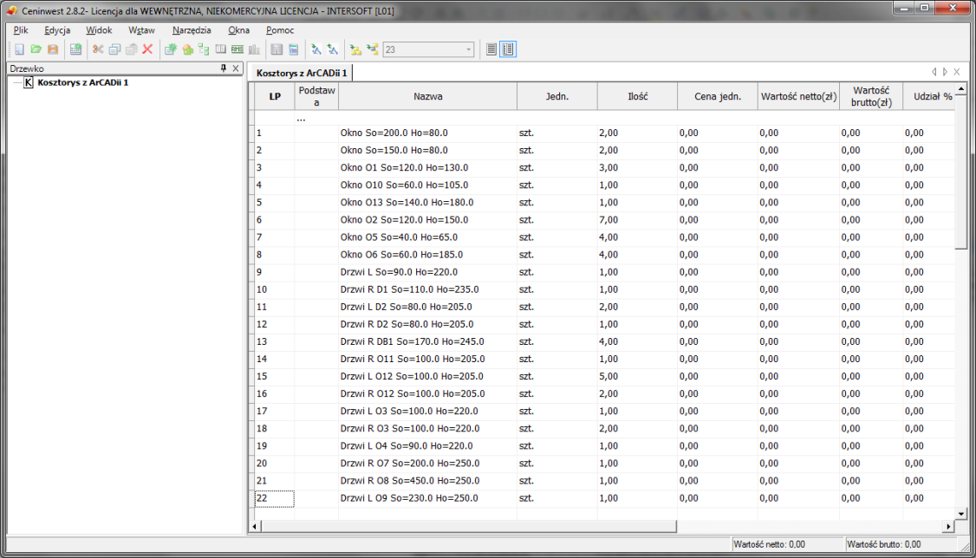Click the first blue compass arrow icon
976x558 pixels.
(316, 49)
